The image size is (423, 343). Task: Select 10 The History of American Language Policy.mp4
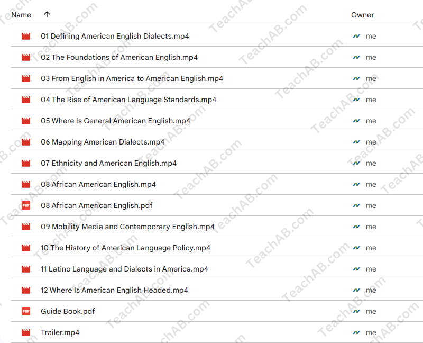point(125,248)
